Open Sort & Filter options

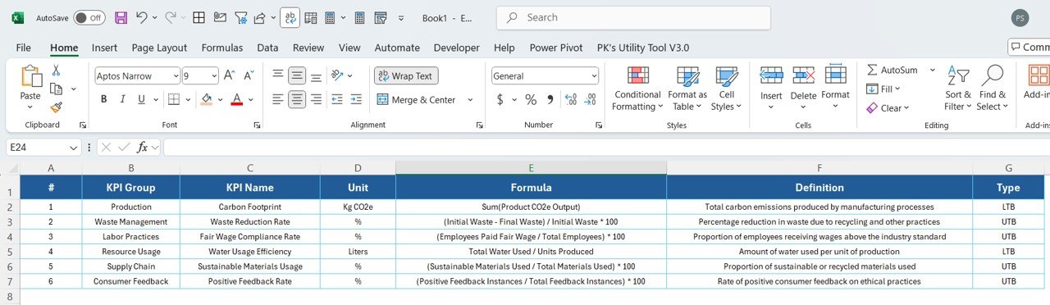(957, 88)
